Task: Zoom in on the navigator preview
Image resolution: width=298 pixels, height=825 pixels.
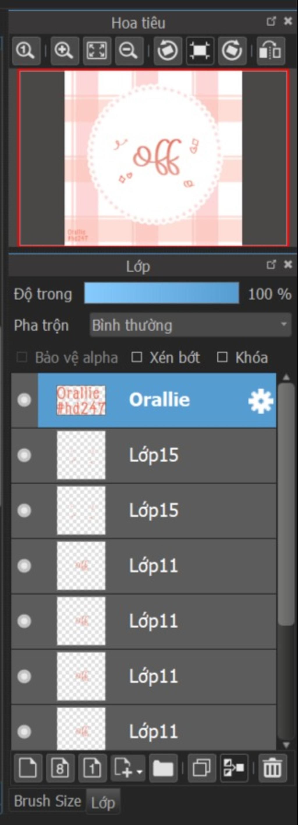Action: coord(65,51)
